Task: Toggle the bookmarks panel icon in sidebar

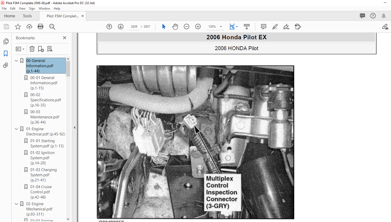Action: (x=6, y=53)
